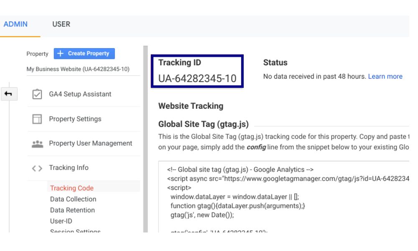Click the back arrow button
Viewport: 418px width, 251px height.
(9, 94)
